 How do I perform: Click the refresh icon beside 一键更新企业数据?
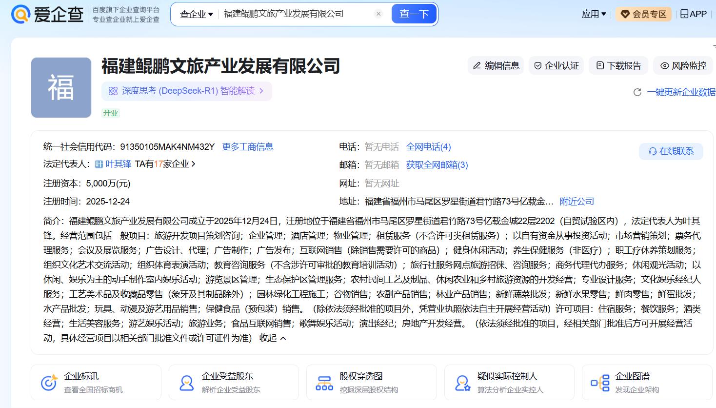637,92
